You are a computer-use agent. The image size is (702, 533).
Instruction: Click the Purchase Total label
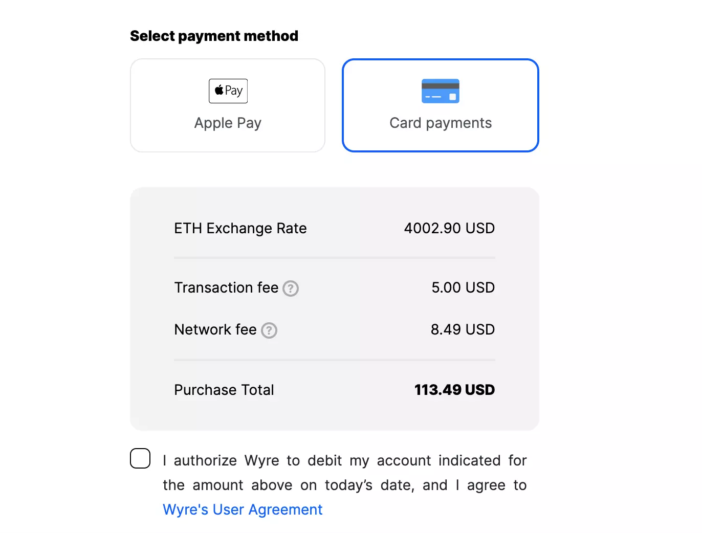(224, 390)
